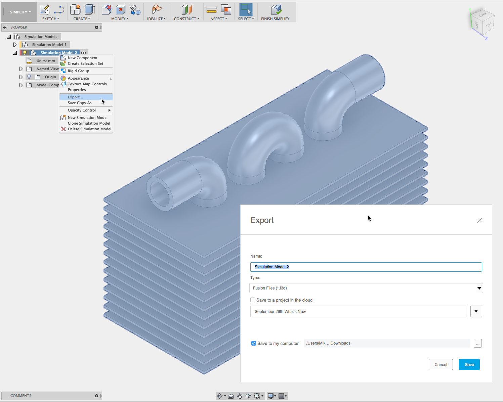
Task: Open the Idealize tool icon
Action: coord(156,10)
